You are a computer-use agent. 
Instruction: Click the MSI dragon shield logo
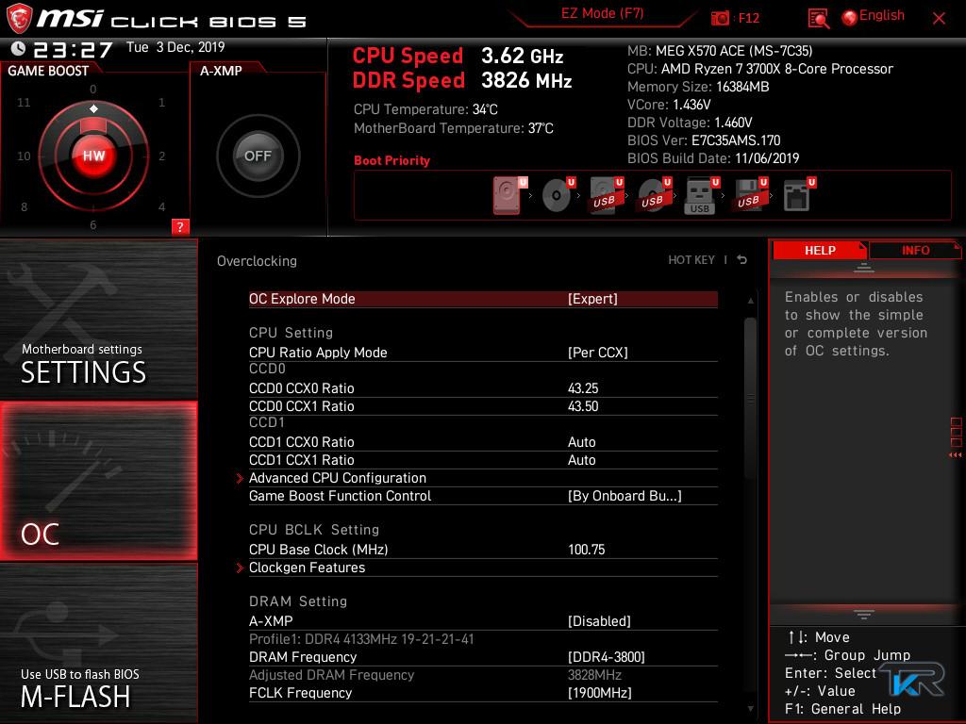point(19,19)
